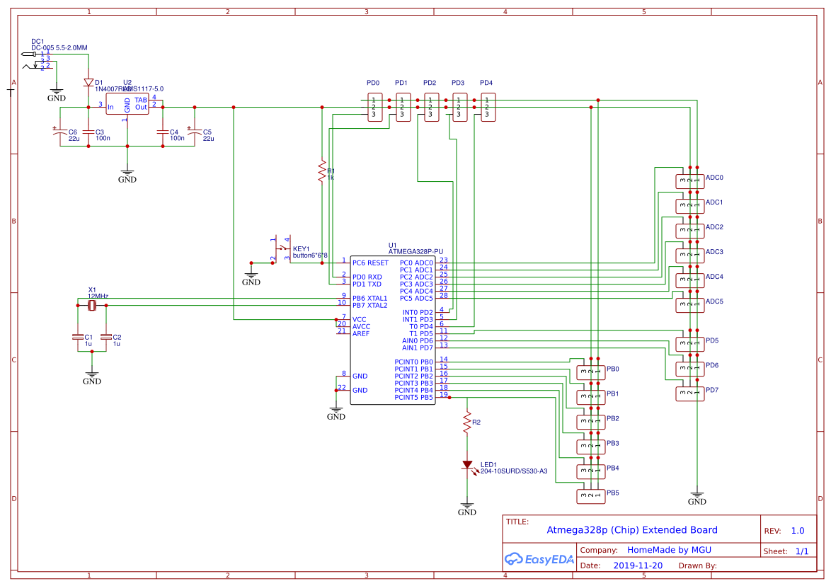Select the ADC0 header connector
The image size is (831, 586).
point(689,178)
